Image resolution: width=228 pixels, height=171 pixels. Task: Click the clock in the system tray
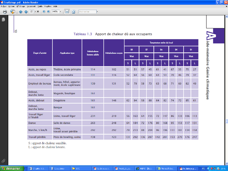click(x=223, y=169)
